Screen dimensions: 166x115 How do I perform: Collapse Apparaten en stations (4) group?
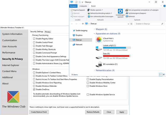94,34
